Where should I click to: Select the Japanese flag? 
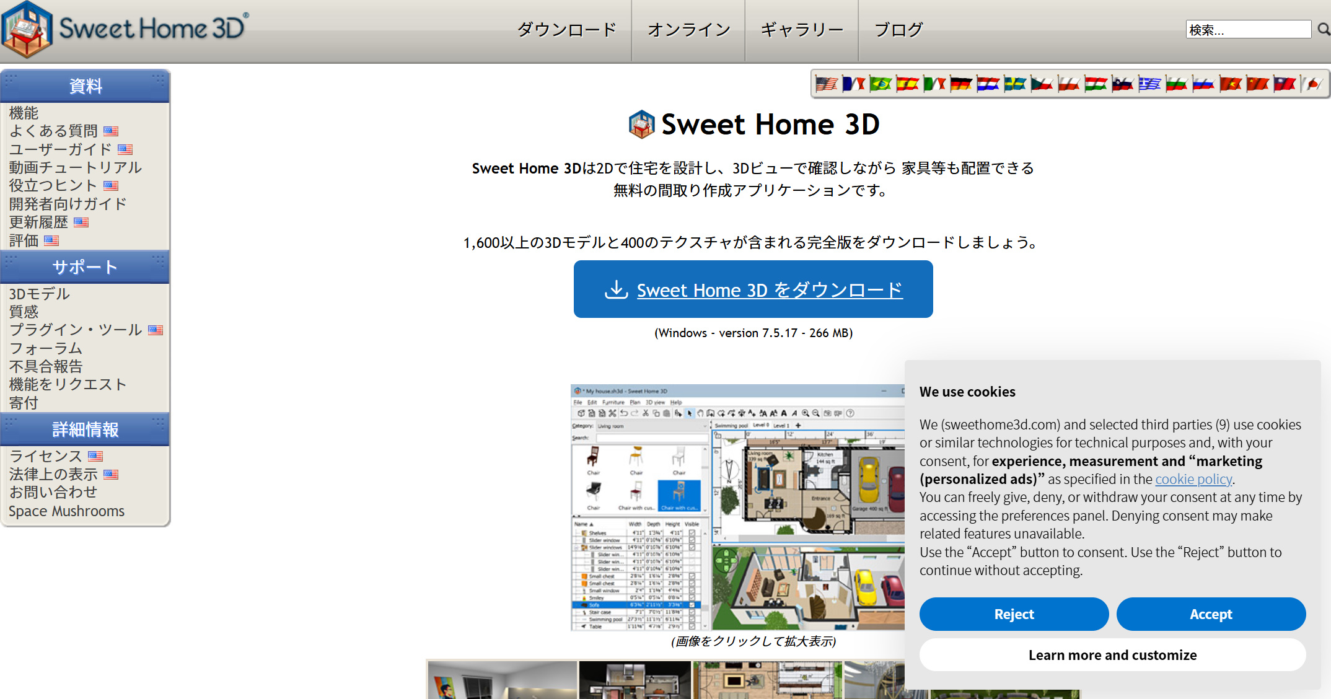(1312, 84)
